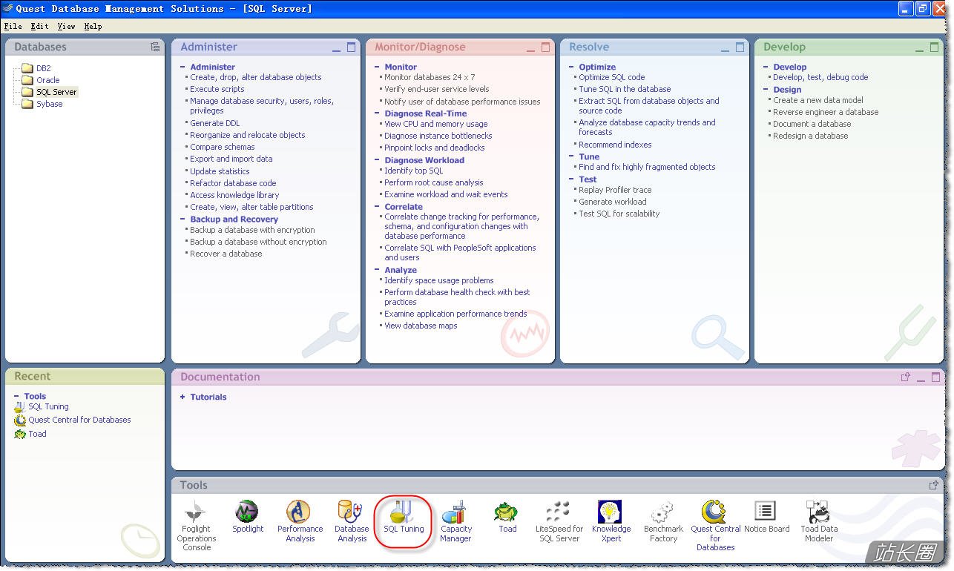This screenshot has width=954, height=571.
Task: Open the Quest Central for Databases tool in the Tools panel
Action: click(714, 512)
